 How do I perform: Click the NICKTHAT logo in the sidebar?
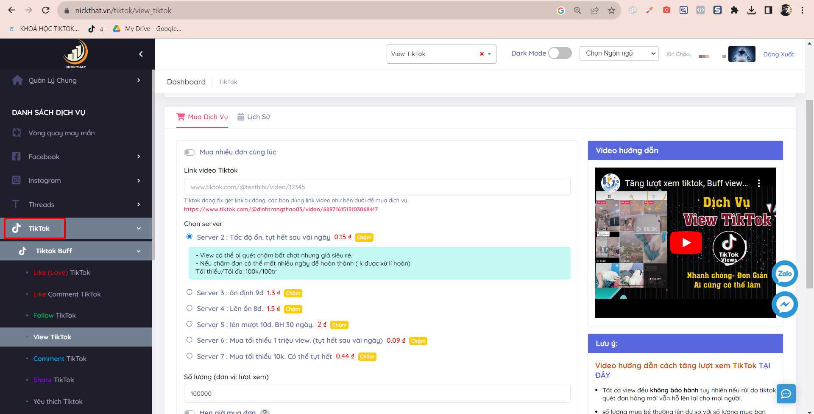coord(76,54)
